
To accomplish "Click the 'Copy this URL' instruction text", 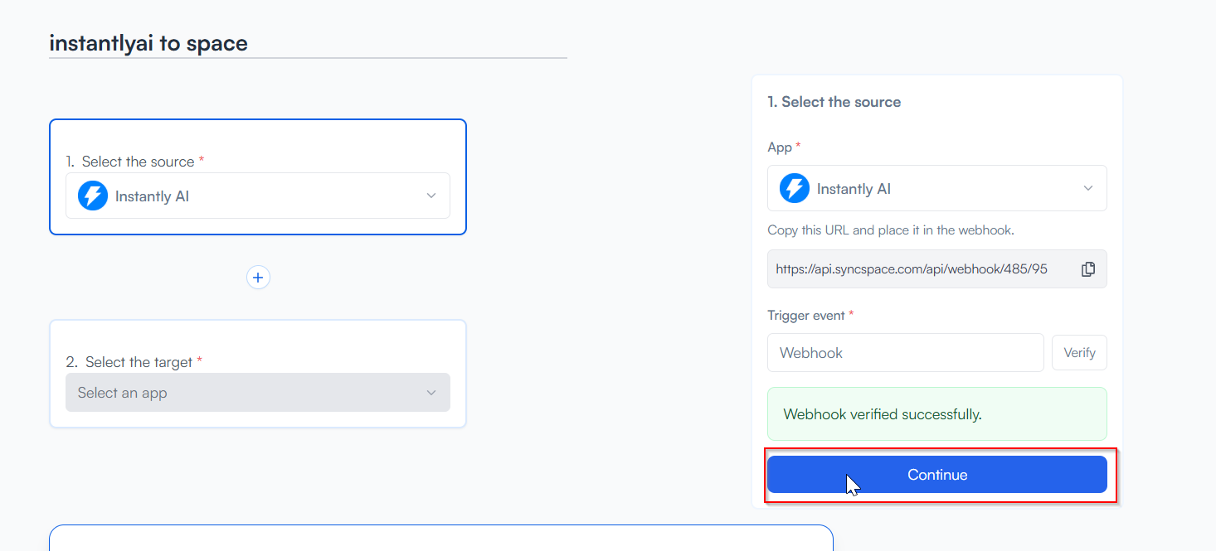I will pos(891,230).
